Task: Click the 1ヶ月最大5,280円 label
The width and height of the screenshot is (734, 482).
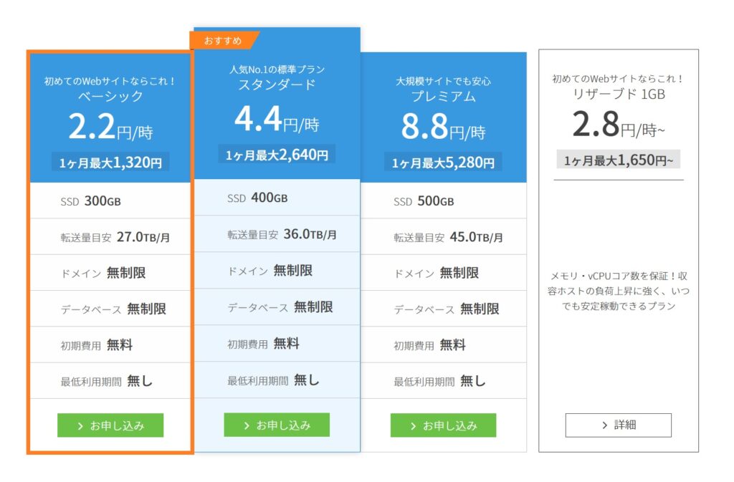Action: (443, 163)
